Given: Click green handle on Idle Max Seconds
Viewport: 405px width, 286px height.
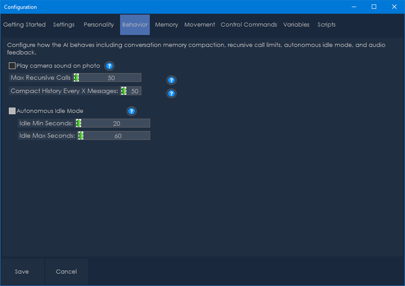Looking at the screenshot, I should point(81,136).
